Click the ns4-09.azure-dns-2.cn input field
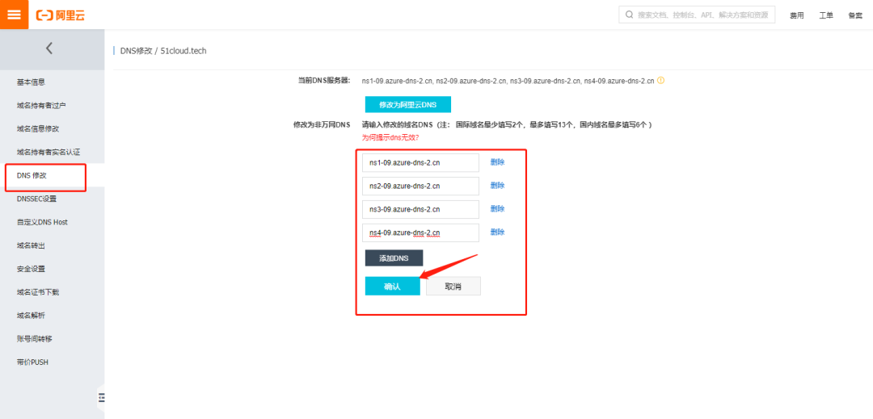The width and height of the screenshot is (873, 419). (x=420, y=233)
